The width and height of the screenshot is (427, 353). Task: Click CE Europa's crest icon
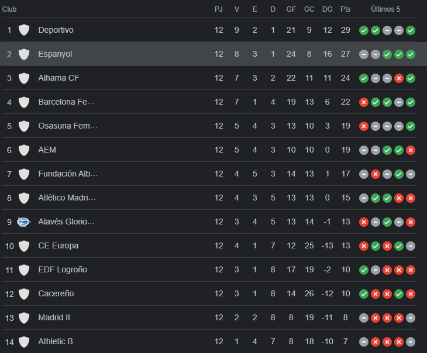[24, 245]
